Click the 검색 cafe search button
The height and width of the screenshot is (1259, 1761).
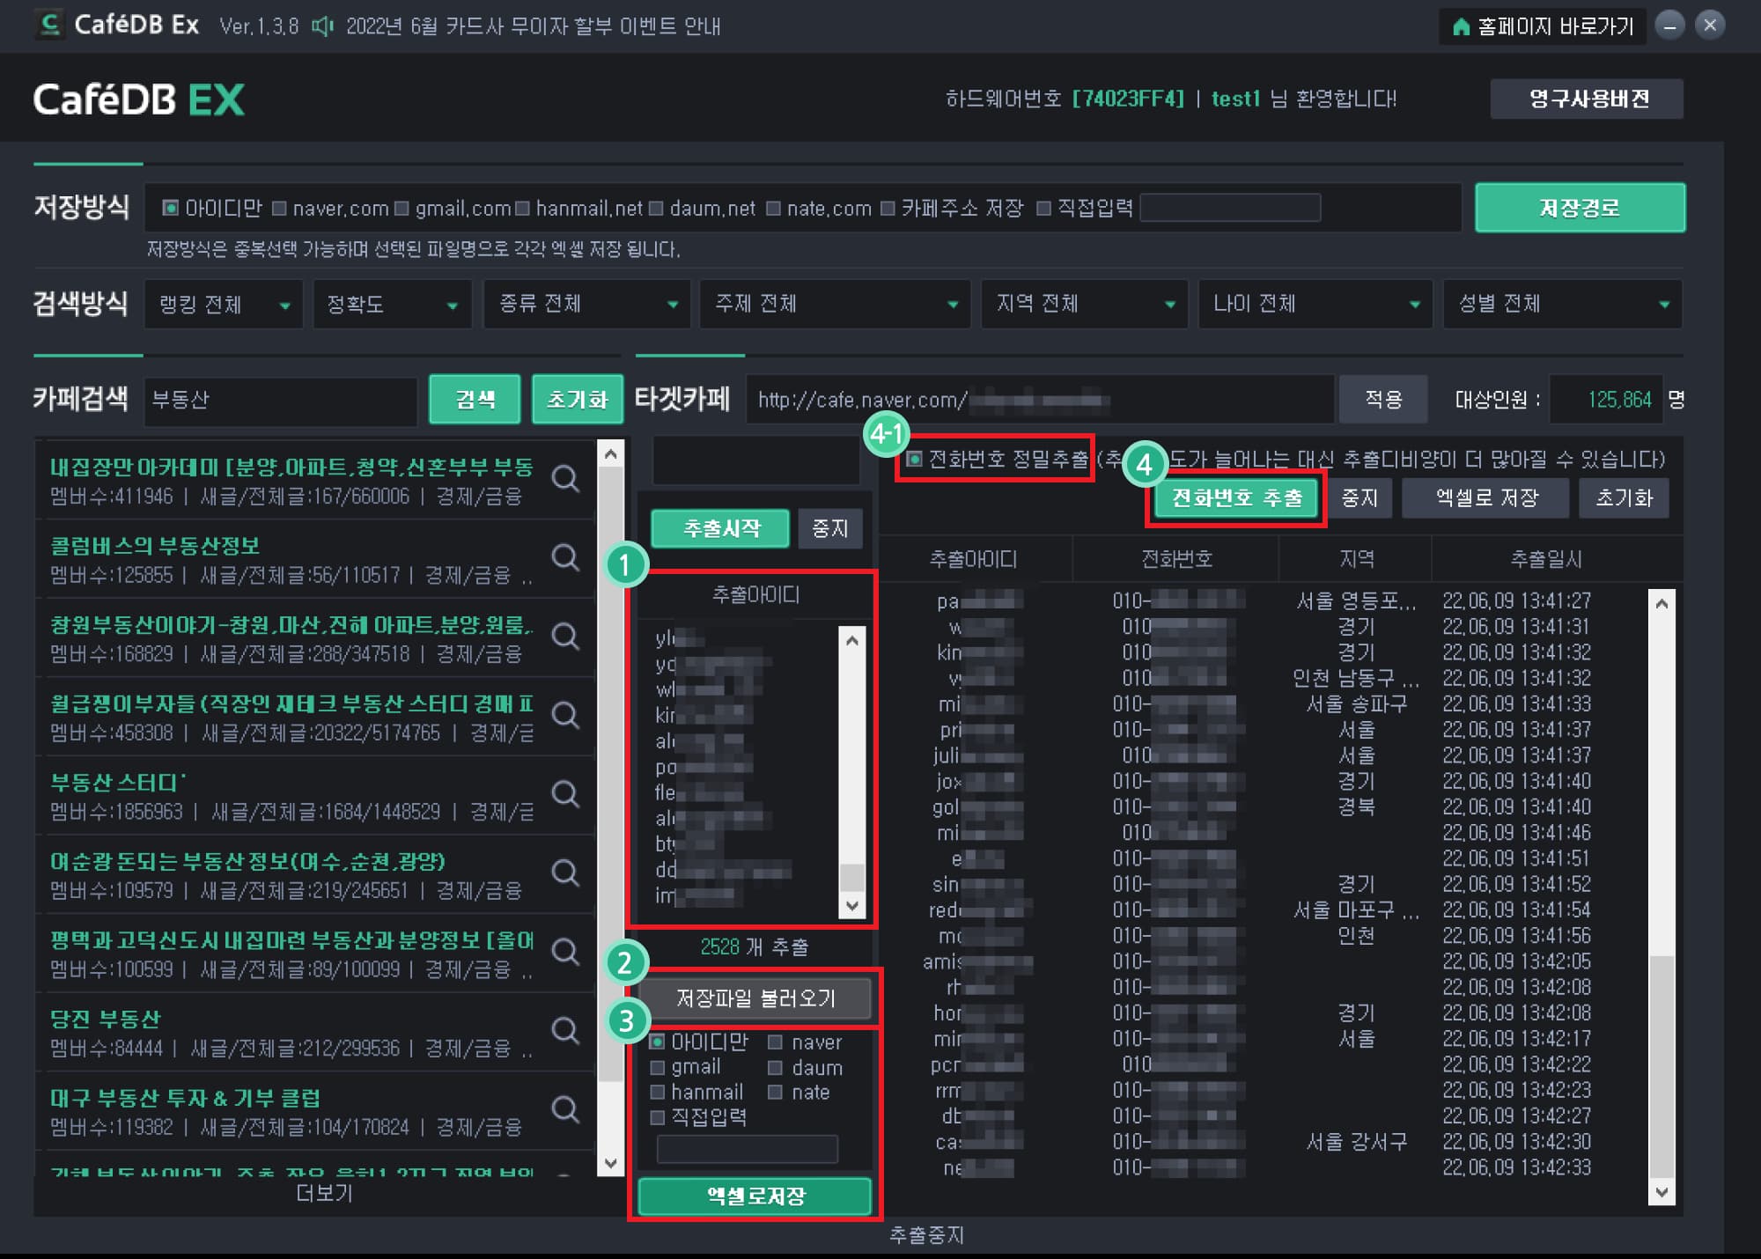(x=475, y=400)
